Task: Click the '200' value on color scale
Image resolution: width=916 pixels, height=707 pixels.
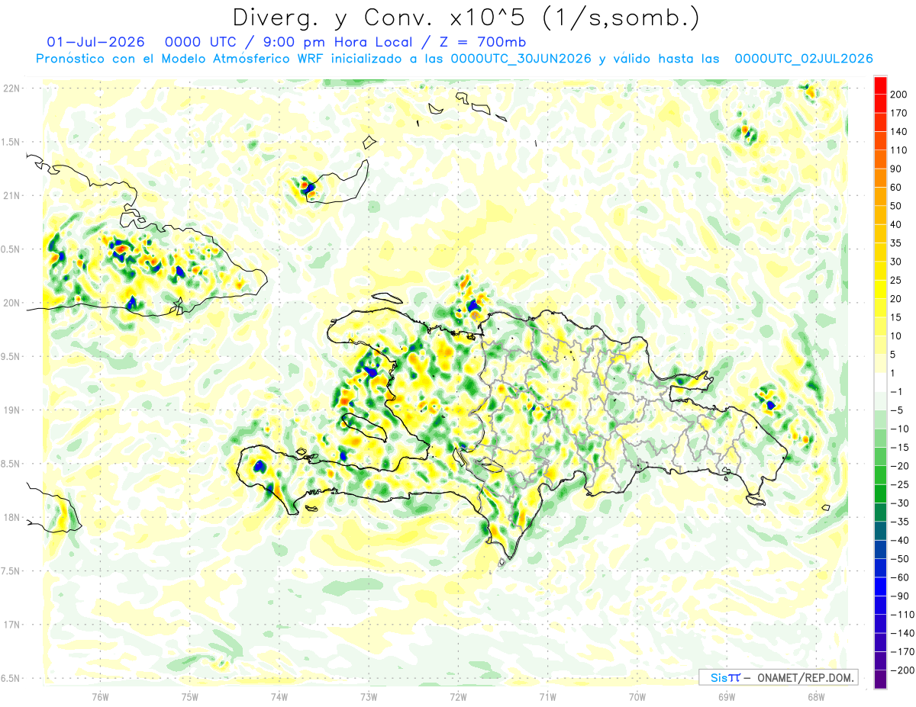Action: (x=900, y=95)
